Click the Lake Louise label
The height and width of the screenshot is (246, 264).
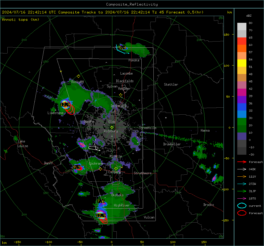tap(23, 144)
